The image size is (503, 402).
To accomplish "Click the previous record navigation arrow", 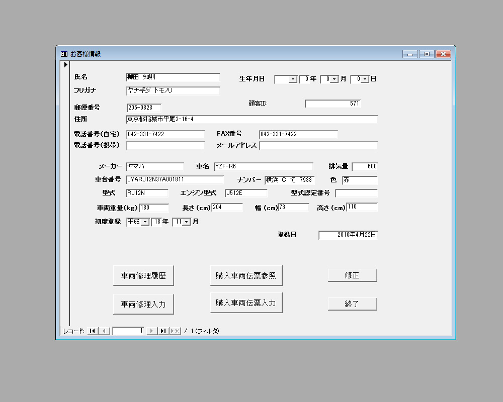I will 104,331.
